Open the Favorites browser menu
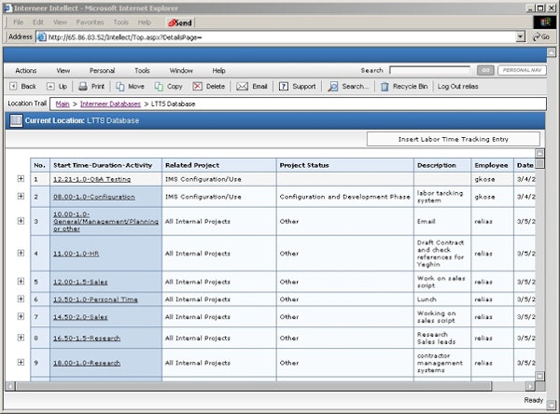Image resolution: width=560 pixels, height=414 pixels. [91, 21]
